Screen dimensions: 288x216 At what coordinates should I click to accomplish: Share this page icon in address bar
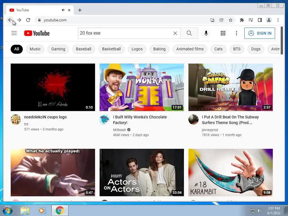click(222, 20)
